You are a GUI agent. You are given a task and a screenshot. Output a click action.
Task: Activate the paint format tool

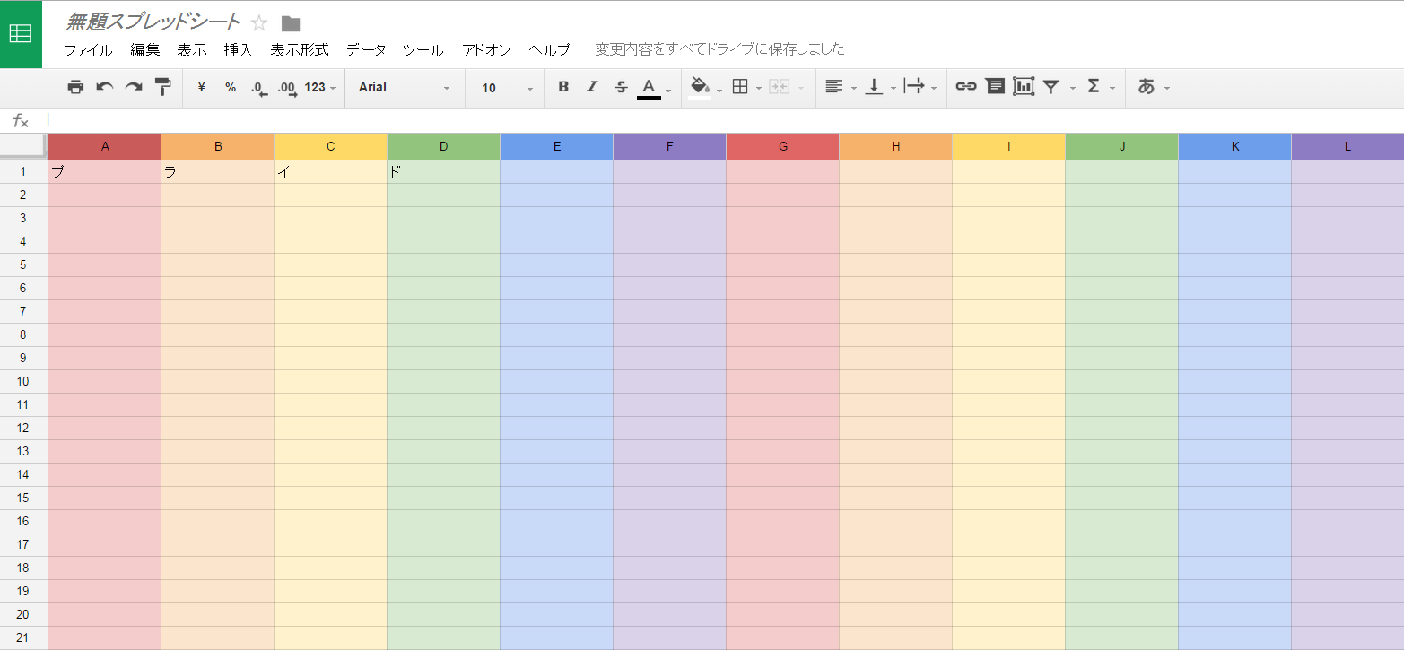tap(163, 87)
